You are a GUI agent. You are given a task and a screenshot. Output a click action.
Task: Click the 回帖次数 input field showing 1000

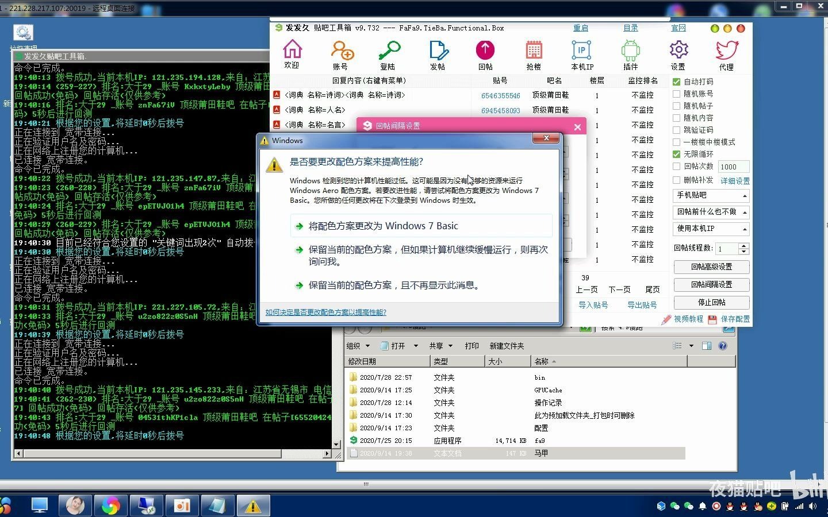click(734, 167)
